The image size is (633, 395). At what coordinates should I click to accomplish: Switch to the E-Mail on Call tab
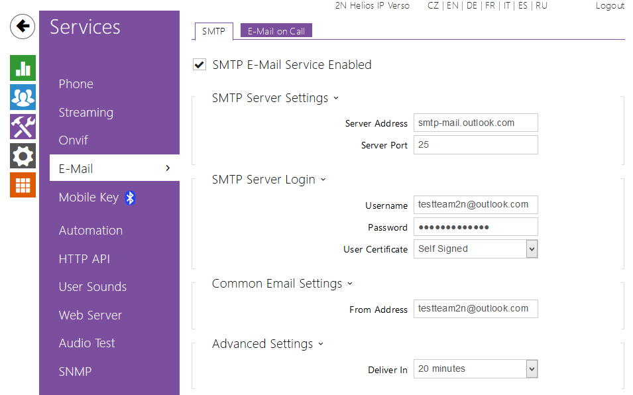click(x=276, y=31)
